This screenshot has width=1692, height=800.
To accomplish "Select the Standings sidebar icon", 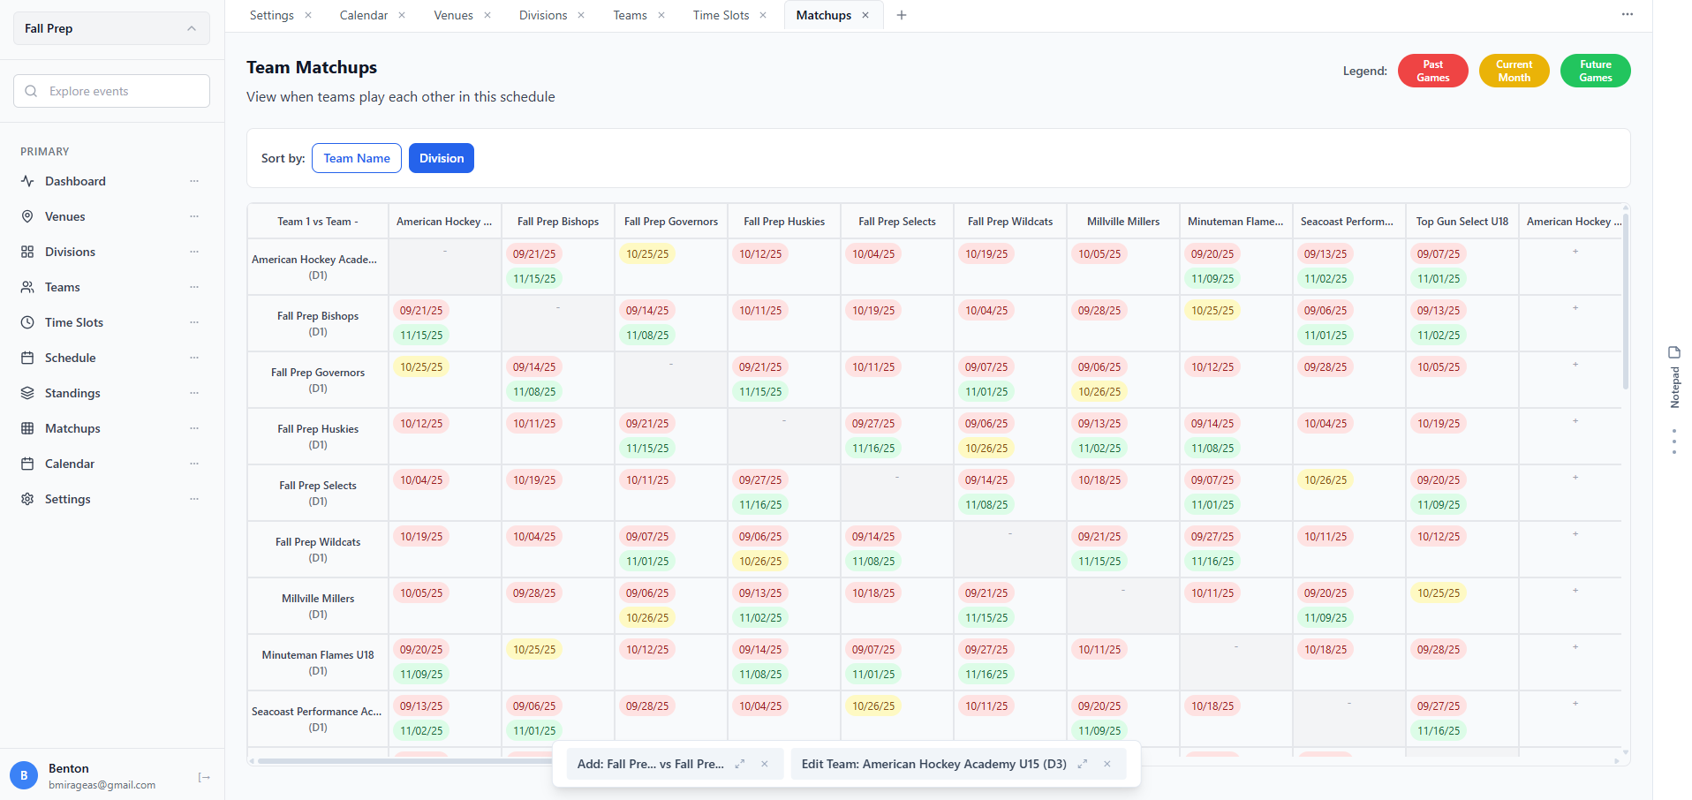I will pos(27,393).
